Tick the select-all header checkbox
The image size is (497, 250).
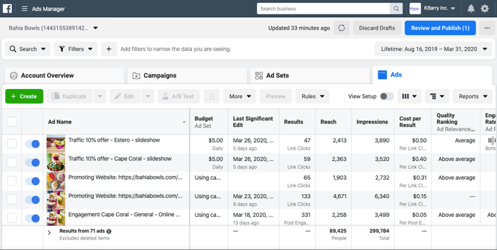pyautogui.click(x=12, y=122)
